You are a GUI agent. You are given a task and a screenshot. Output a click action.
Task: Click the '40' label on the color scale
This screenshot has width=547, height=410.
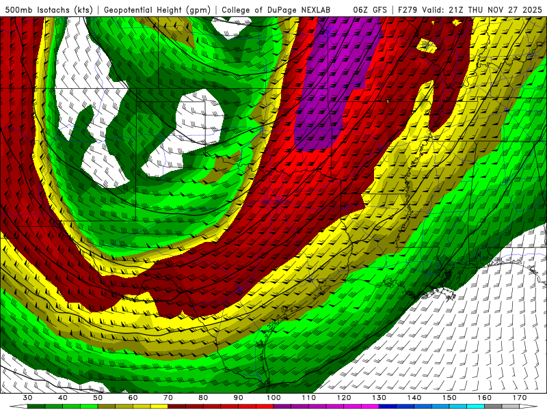pos(63,398)
